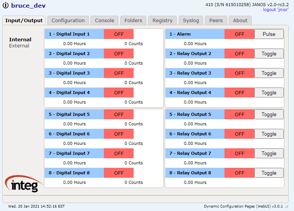The image size is (294, 211).
Task: Toggle Relay Output 4
Action: coord(269,93)
